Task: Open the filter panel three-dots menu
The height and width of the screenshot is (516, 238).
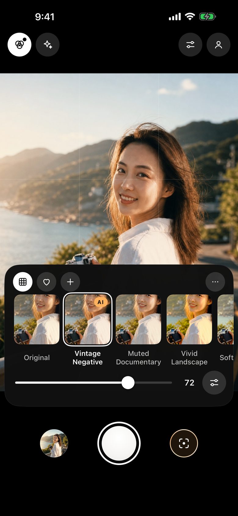Action: click(x=215, y=282)
